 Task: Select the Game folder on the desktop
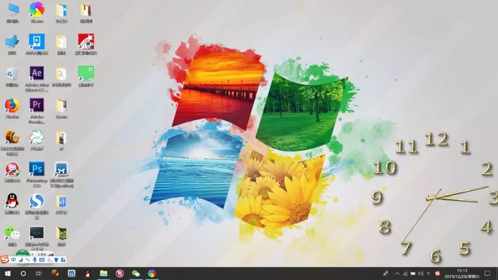61,106
